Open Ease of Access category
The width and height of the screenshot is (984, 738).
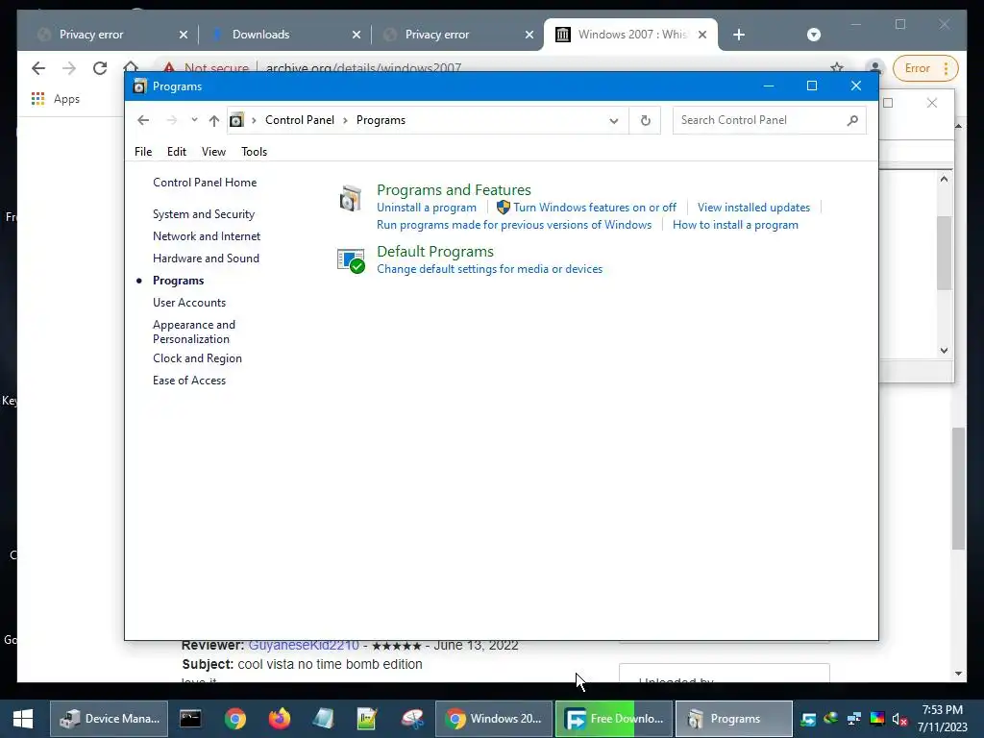click(x=189, y=381)
